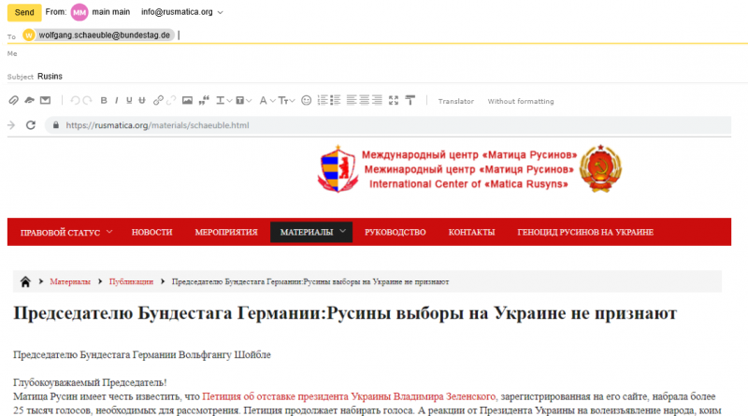Center-align the text
This screenshot has height=416, width=748.
coord(365,100)
